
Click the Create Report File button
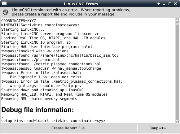tap(68, 128)
